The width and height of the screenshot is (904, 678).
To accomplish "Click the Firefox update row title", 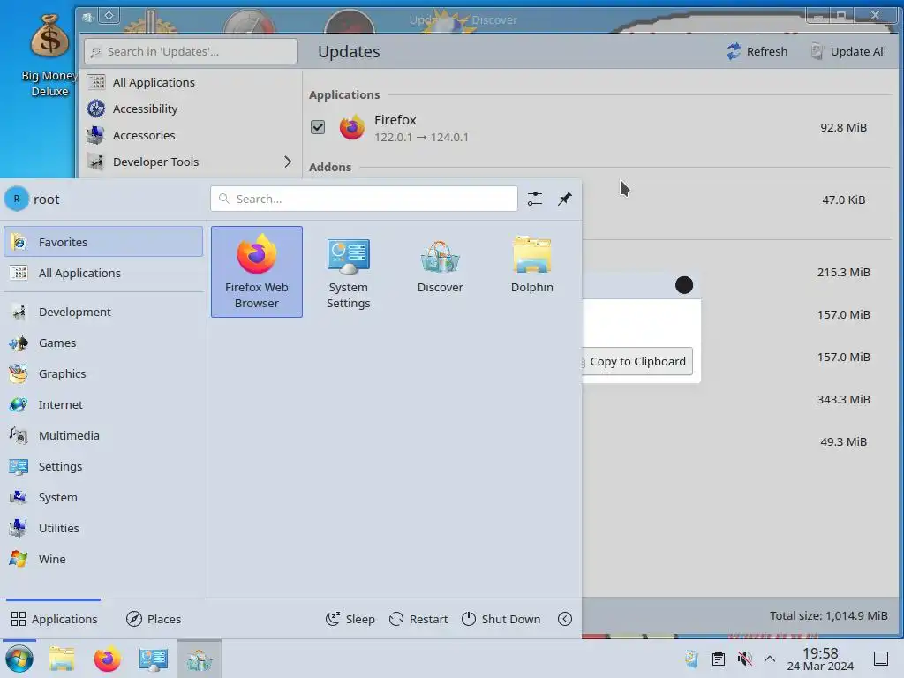I will (x=395, y=120).
